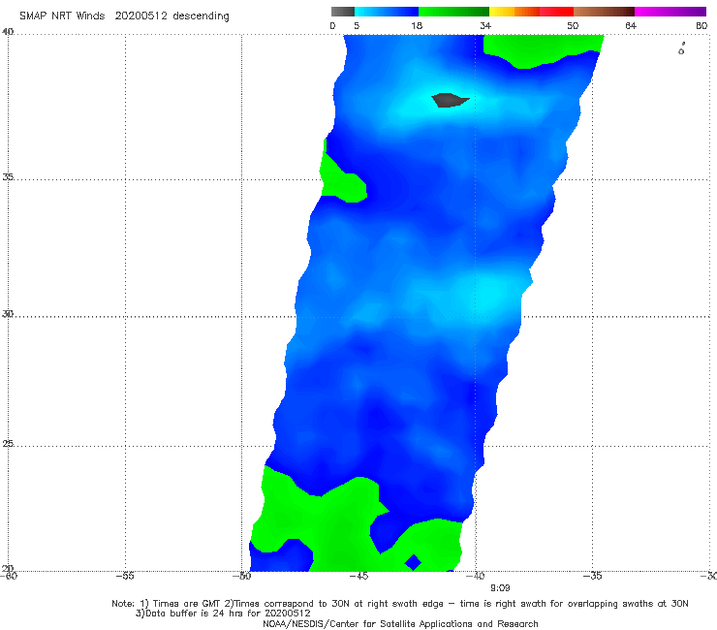Click the magenta-purple segment of the color bar
Image resolution: width=717 pixels, height=630 pixels.
click(x=670, y=12)
